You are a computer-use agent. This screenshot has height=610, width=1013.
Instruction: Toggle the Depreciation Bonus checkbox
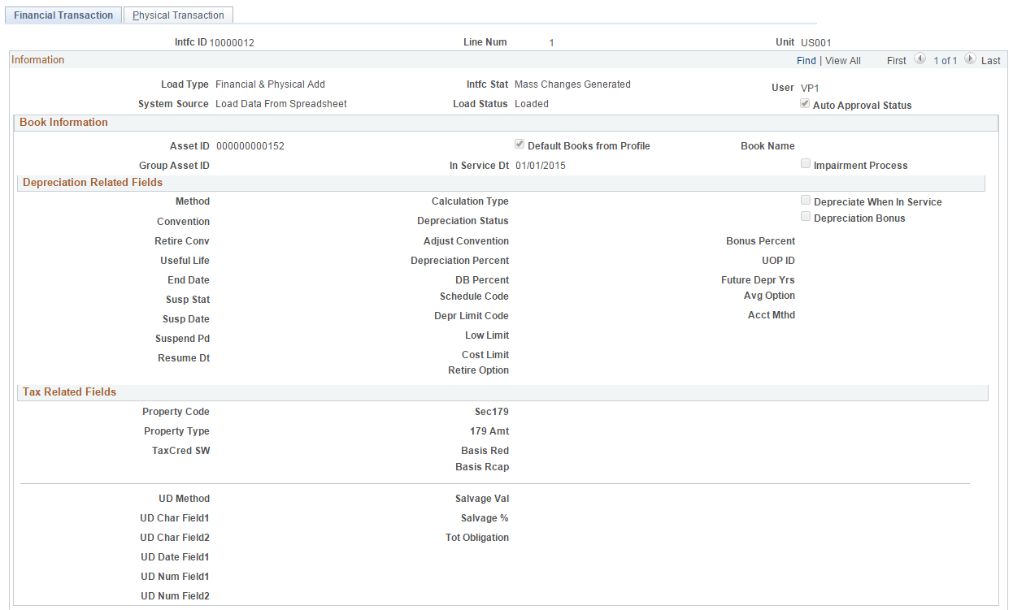pos(806,216)
